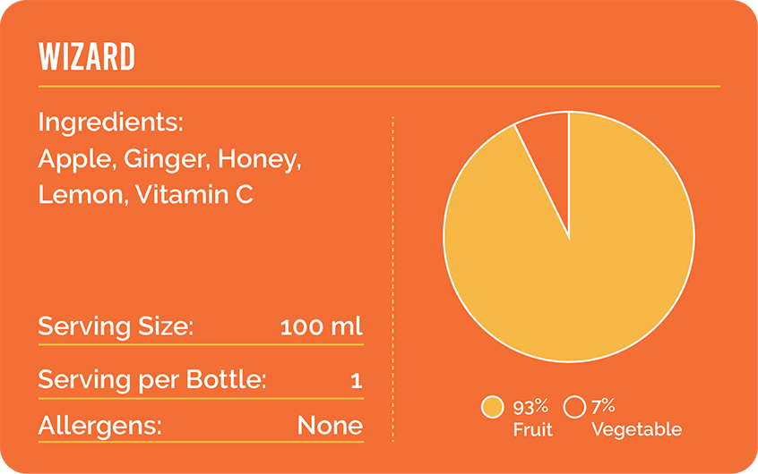Click the 100 ml value
This screenshot has height=474, width=758.
321,326
